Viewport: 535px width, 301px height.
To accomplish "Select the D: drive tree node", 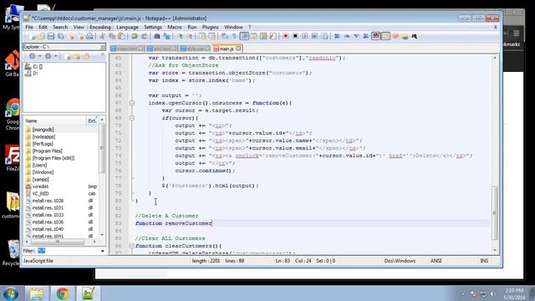I will (32, 74).
